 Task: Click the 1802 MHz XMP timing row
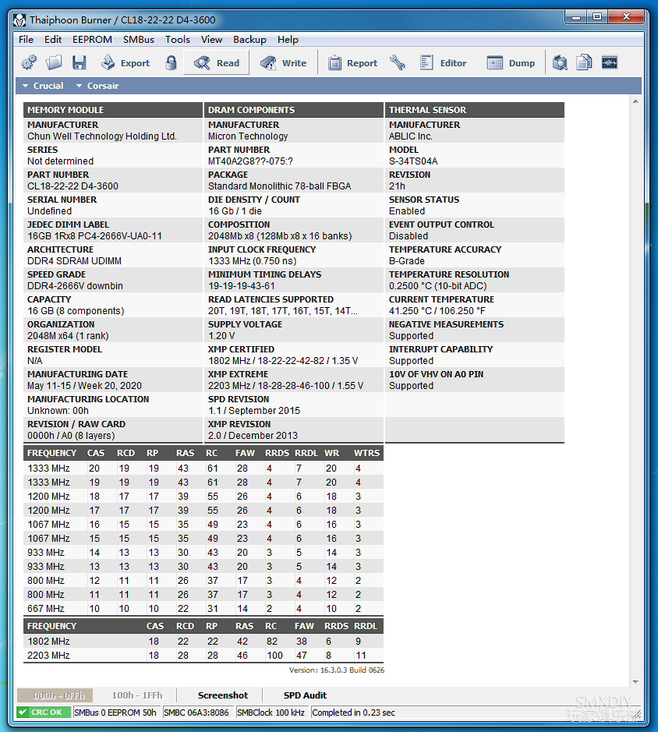click(x=203, y=642)
